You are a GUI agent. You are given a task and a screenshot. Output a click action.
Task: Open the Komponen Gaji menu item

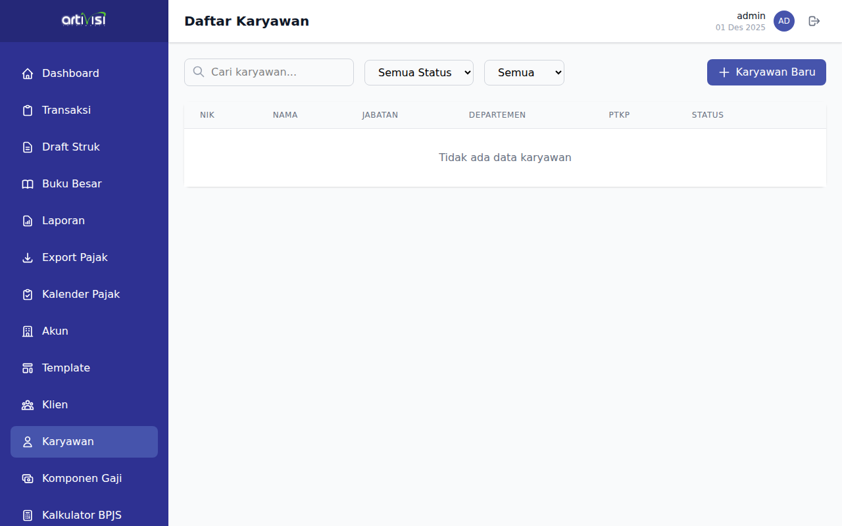point(82,479)
